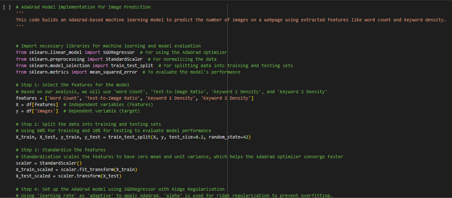Click 'X_test_scaled' variable name
This screenshot has height=198, width=452.
click(x=33, y=176)
